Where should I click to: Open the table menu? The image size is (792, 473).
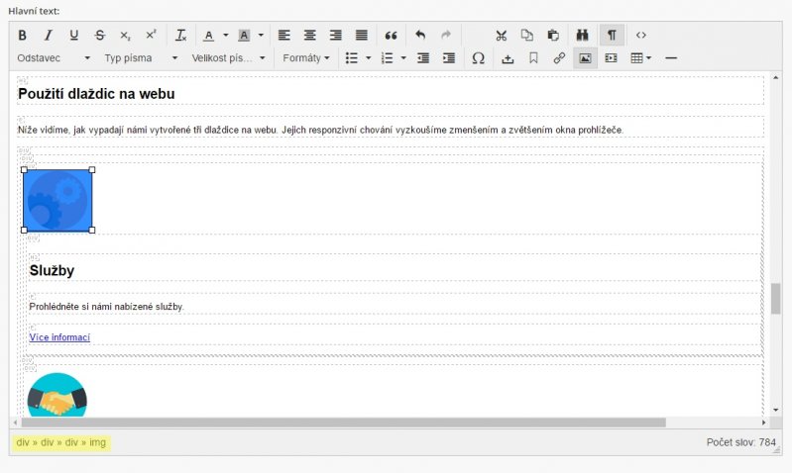click(x=641, y=58)
